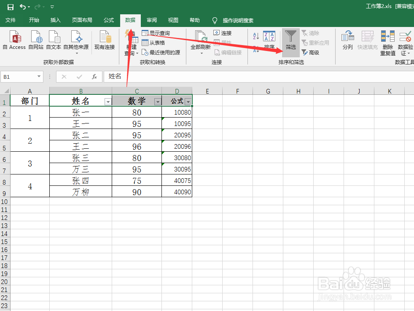Image resolution: width=414 pixels, height=311 pixels.
Task: Click the sort A to Z ascending icon
Action: pos(256,36)
